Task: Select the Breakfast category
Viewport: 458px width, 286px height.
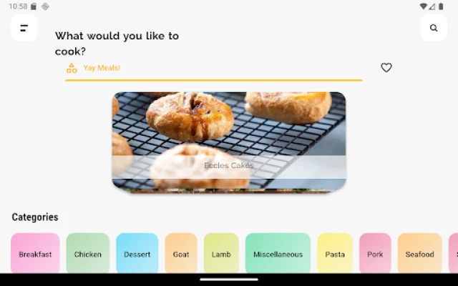Action: [35, 254]
